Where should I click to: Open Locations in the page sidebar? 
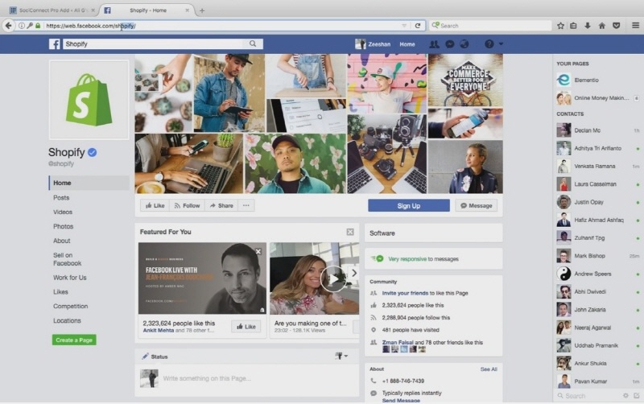[67, 320]
